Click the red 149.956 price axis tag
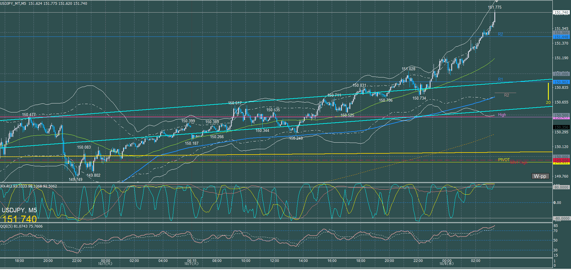 561,161
